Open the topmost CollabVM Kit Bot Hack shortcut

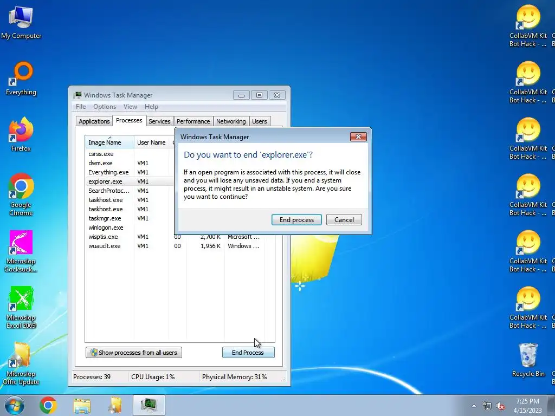click(x=528, y=26)
